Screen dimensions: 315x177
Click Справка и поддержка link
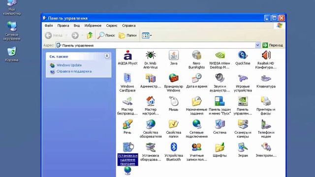coord(74,71)
